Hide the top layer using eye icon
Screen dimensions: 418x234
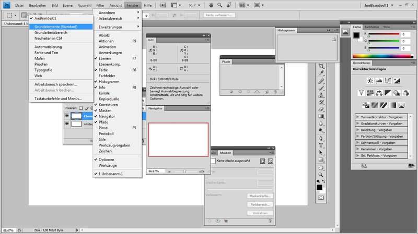pos(67,116)
